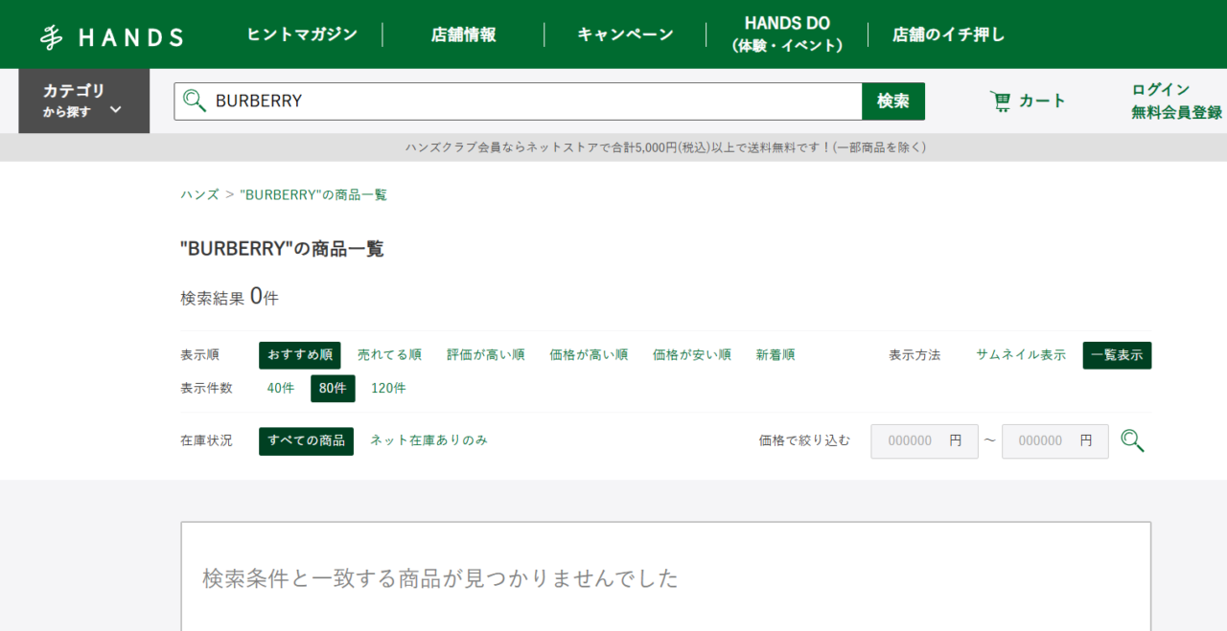Expand the カテゴリから探す dropdown
Image resolution: width=1227 pixels, height=631 pixels.
click(x=84, y=101)
